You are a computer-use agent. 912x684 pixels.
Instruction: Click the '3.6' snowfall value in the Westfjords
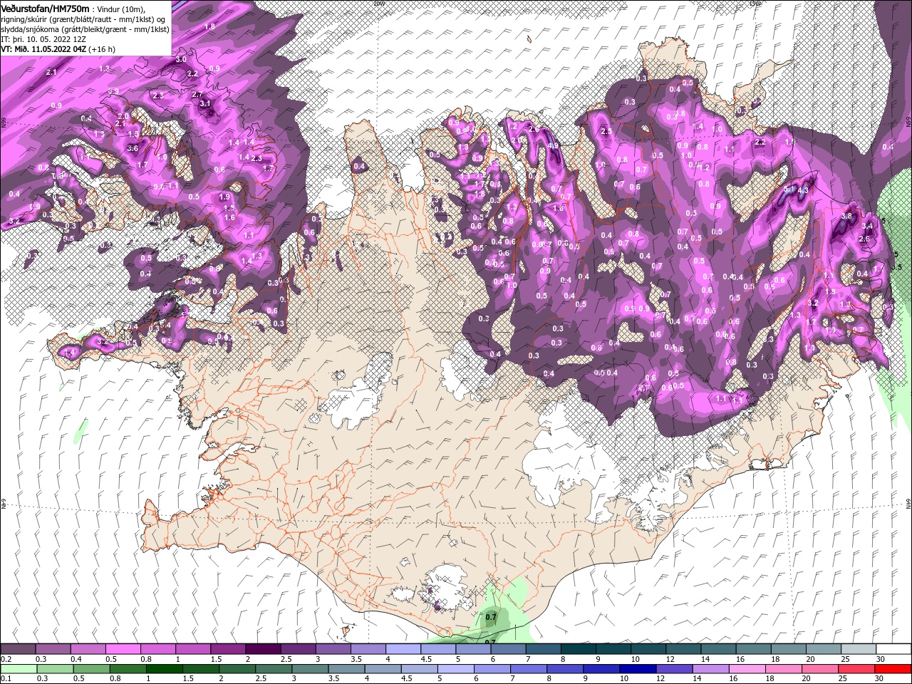point(132,149)
